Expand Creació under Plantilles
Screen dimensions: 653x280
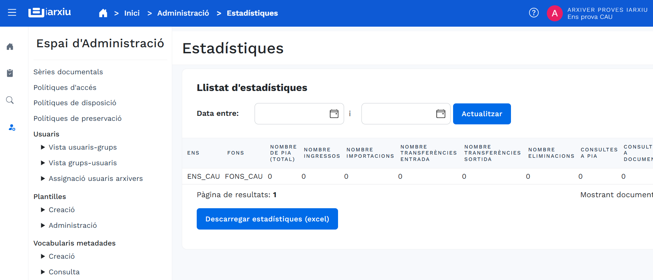pos(58,210)
